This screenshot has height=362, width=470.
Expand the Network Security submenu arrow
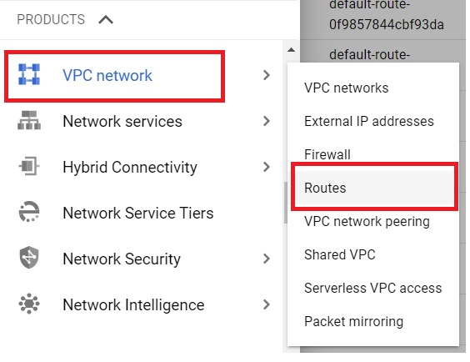266,259
